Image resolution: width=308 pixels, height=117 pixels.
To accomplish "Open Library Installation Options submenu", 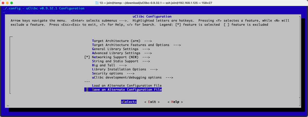I will coord(125,69).
